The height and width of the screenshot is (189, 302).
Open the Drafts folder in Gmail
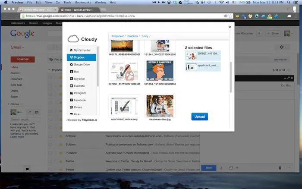pyautogui.click(x=14, y=91)
